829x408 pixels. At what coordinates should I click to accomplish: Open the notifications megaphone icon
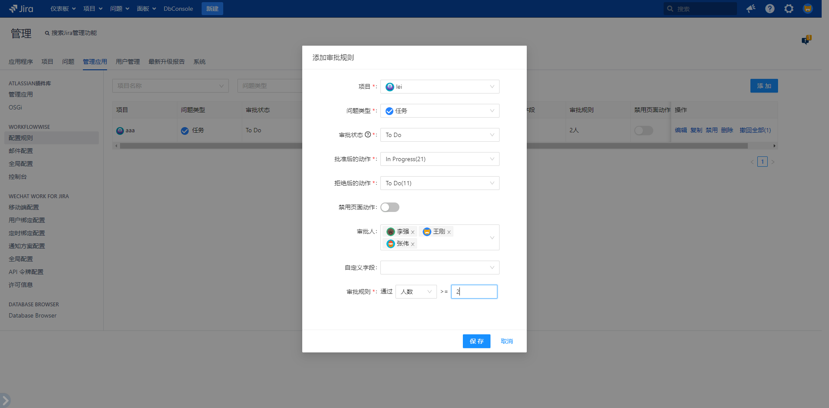click(x=751, y=9)
